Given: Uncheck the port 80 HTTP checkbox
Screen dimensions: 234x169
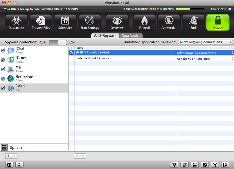Looking at the screenshot, I should coord(72,53).
